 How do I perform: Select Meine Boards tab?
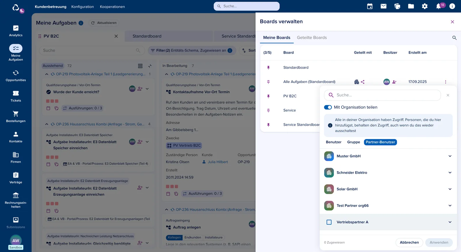pos(277,38)
